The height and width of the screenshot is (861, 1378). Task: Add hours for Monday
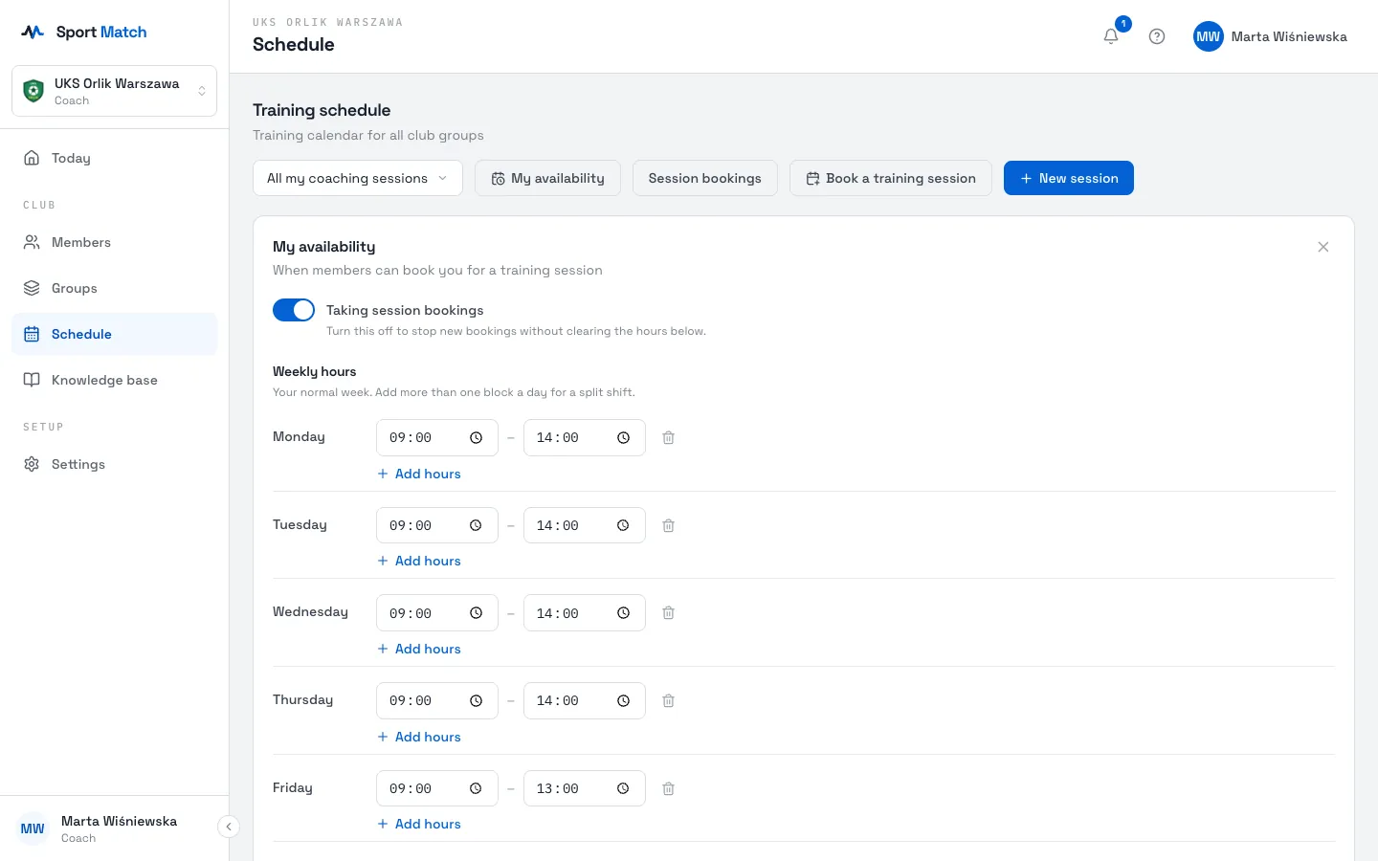coord(419,474)
